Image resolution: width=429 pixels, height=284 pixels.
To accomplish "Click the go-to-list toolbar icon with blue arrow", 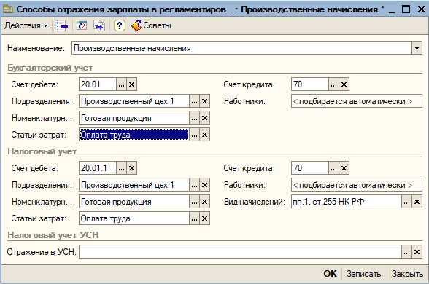I will (62, 25).
